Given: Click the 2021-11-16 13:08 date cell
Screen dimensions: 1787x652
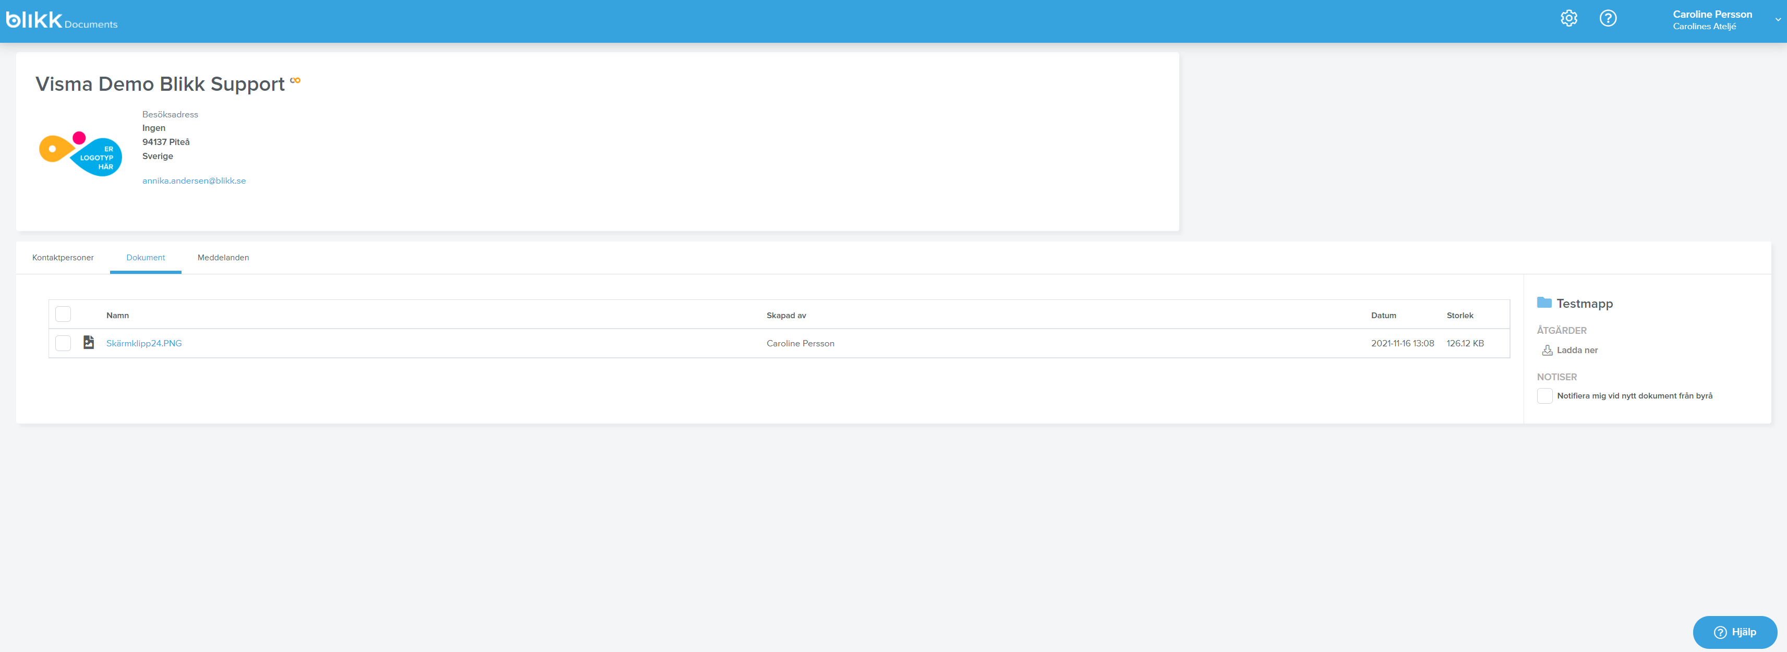Looking at the screenshot, I should pos(1402,343).
